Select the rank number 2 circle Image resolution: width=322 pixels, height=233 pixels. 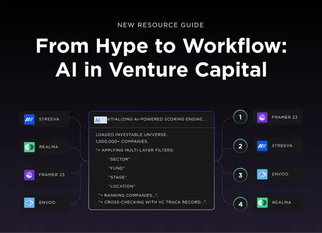(x=240, y=146)
